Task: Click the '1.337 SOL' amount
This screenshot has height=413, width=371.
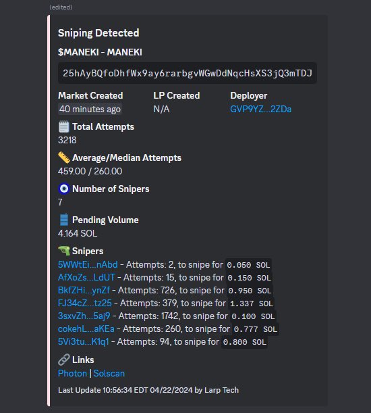Action: click(x=252, y=303)
